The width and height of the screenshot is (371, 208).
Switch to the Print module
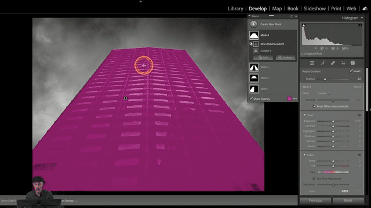[x=336, y=9]
